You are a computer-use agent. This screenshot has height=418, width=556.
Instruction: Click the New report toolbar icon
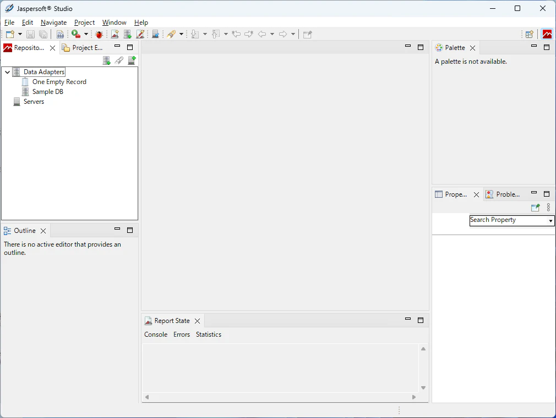[x=115, y=35]
